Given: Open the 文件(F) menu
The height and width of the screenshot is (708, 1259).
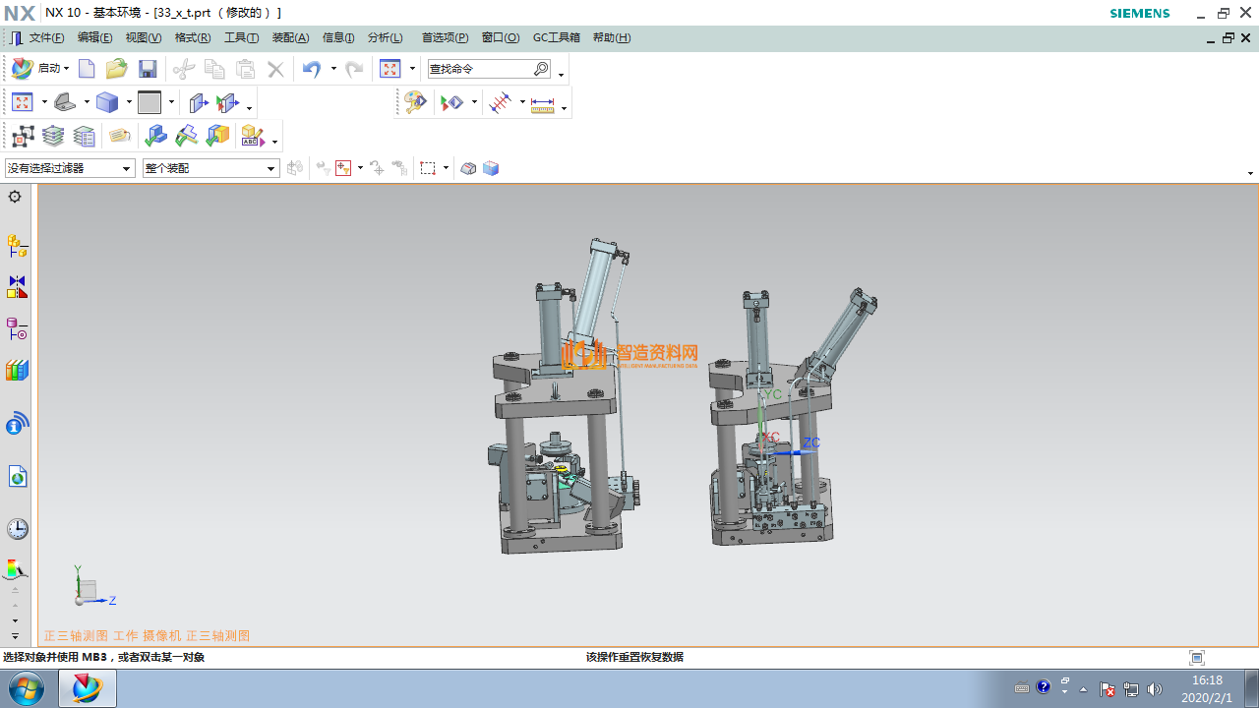Looking at the screenshot, I should point(46,37).
